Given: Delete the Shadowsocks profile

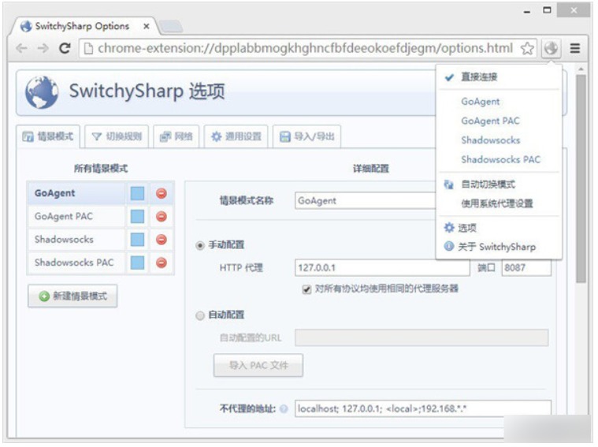Looking at the screenshot, I should (x=162, y=240).
